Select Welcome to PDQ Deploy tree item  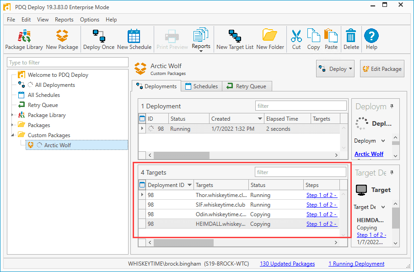click(x=58, y=75)
